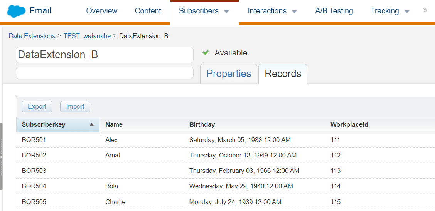The image size is (435, 211).
Task: Click the Import button
Action: pyautogui.click(x=75, y=107)
